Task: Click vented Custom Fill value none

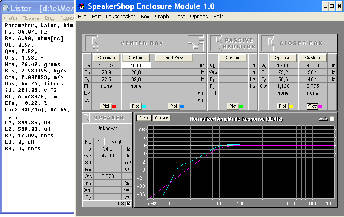Action: coord(136,86)
